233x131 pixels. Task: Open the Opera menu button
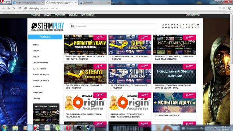coord(5,2)
